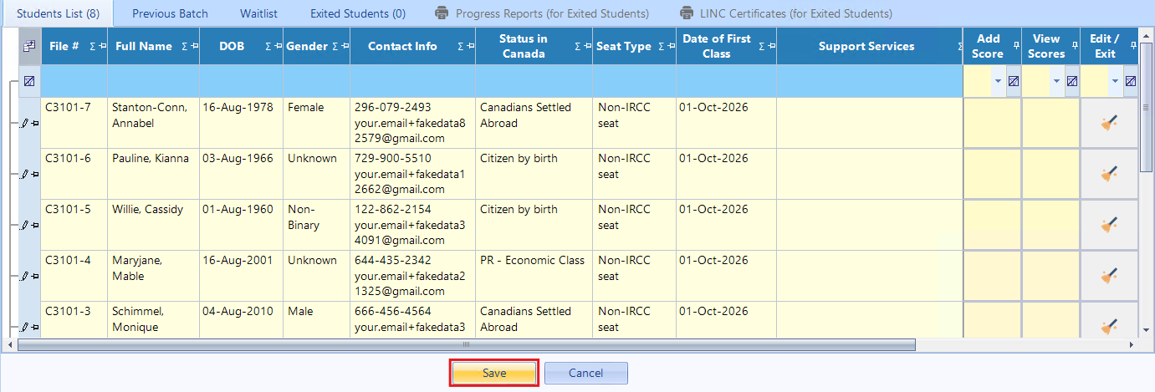Screen dimensions: 1155x392
Task: Click the Cancel button
Action: pos(585,374)
